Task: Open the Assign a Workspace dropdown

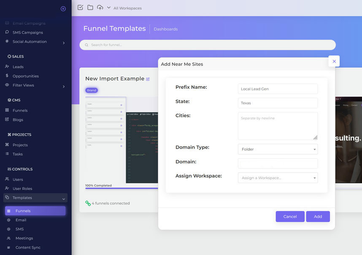Action: (x=278, y=178)
